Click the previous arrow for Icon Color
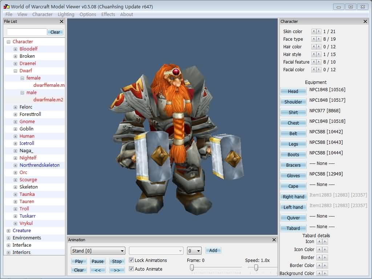Viewport: 372px width, 279px height. point(320,250)
